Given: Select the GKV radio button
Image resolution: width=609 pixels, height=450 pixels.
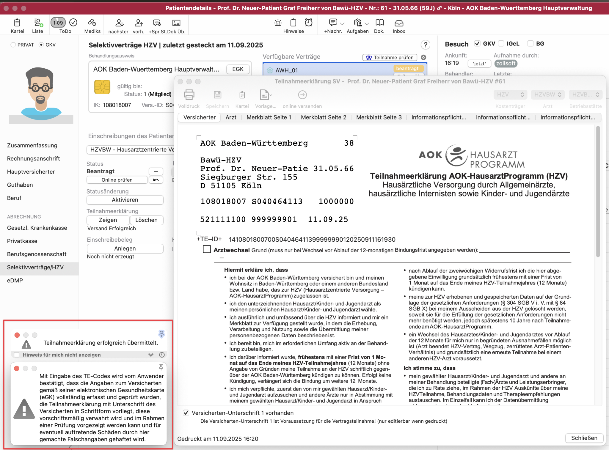Looking at the screenshot, I should point(41,45).
